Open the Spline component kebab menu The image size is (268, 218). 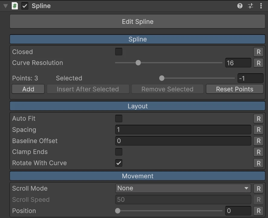[x=261, y=6]
